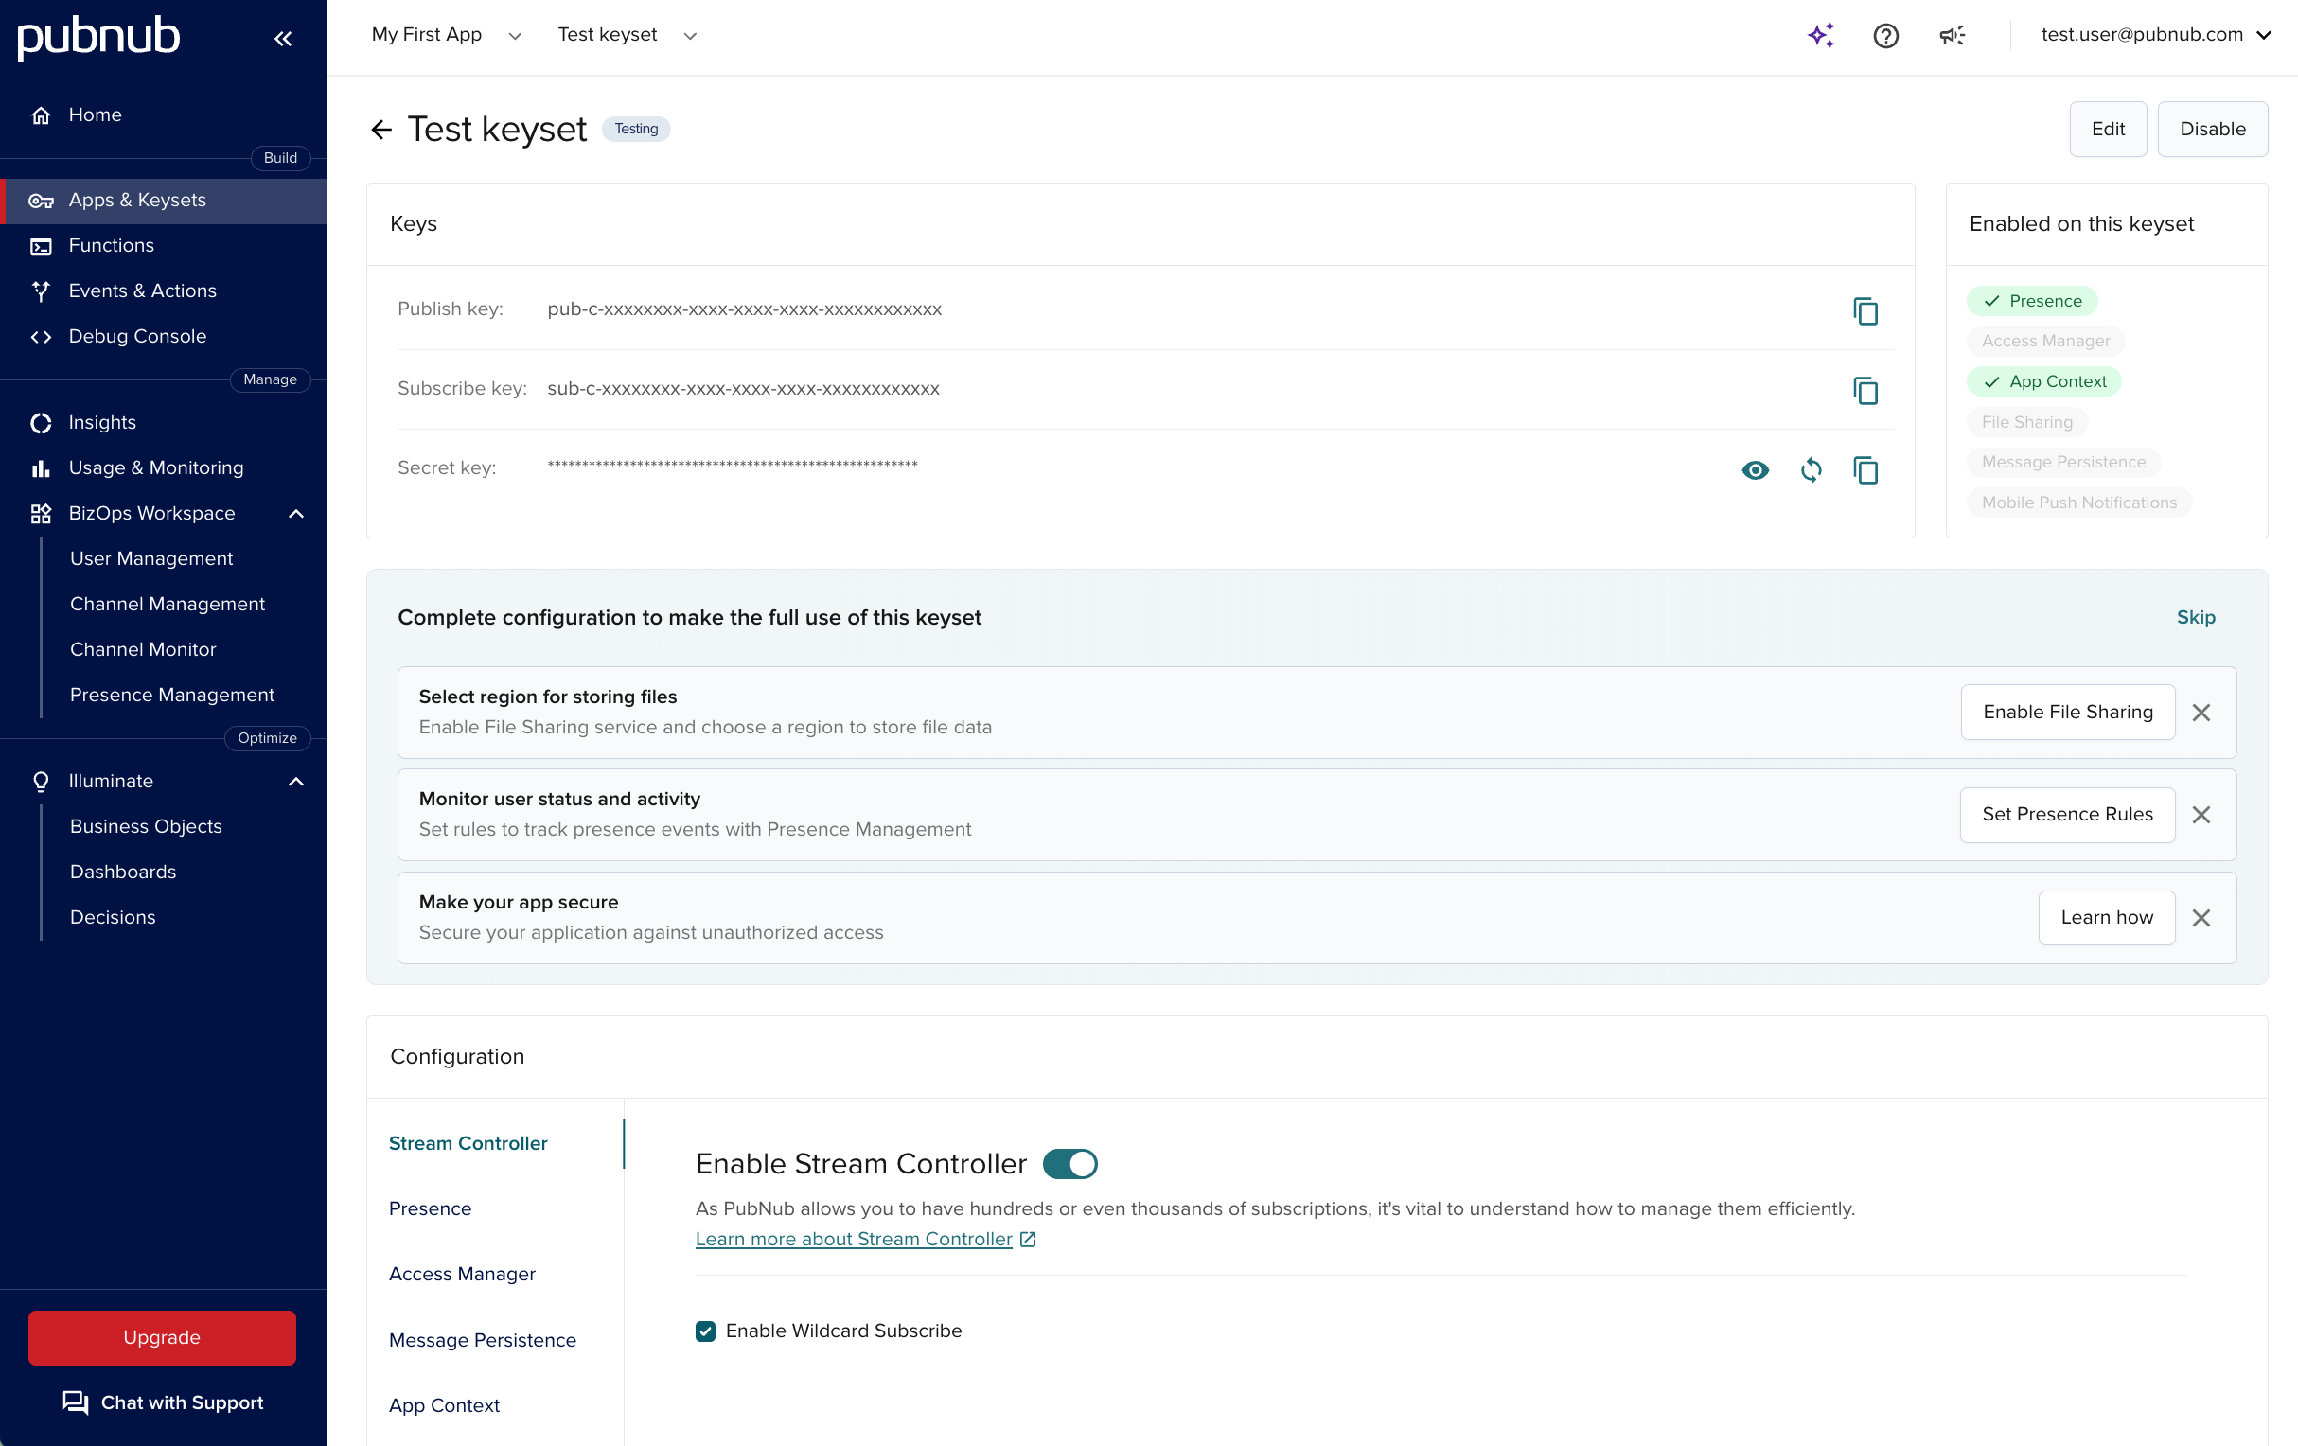Uncheck Enable Wildcard Subscribe
The height and width of the screenshot is (1446, 2298).
pos(705,1331)
